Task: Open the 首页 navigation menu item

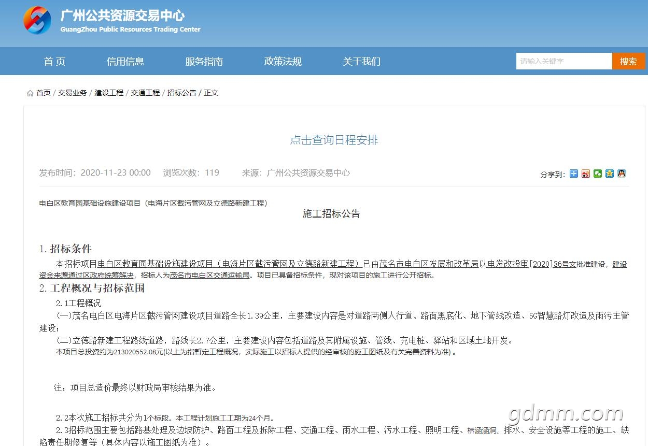Action: pos(54,62)
